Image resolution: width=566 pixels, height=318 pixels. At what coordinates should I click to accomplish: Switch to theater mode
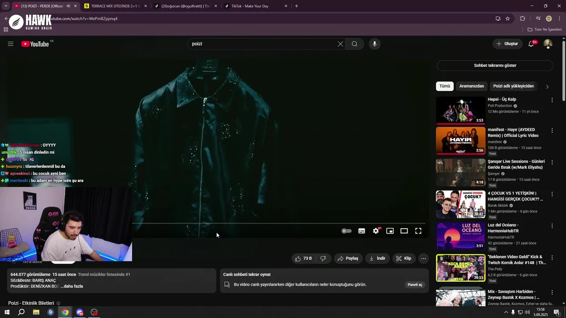pos(404,231)
